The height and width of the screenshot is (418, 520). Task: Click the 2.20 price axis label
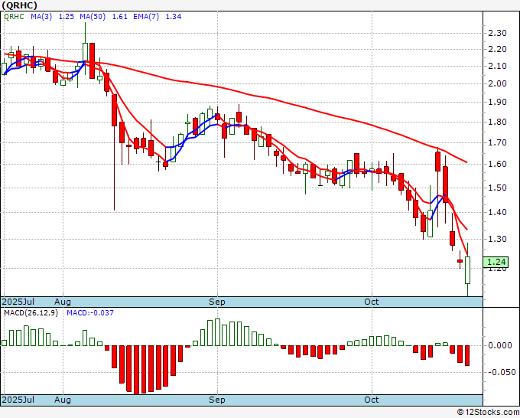(x=498, y=50)
